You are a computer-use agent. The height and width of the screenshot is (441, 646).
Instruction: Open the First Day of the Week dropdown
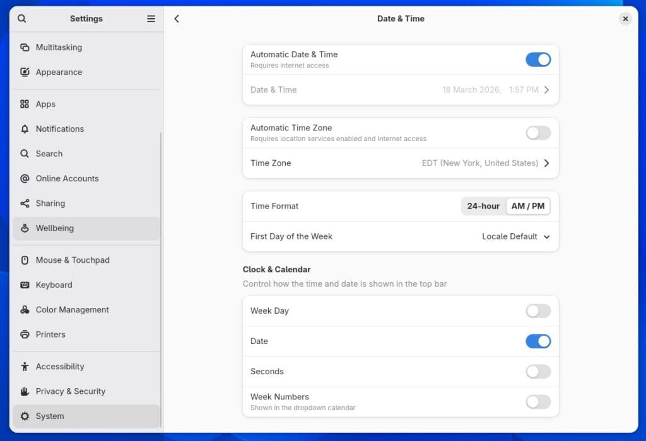516,236
